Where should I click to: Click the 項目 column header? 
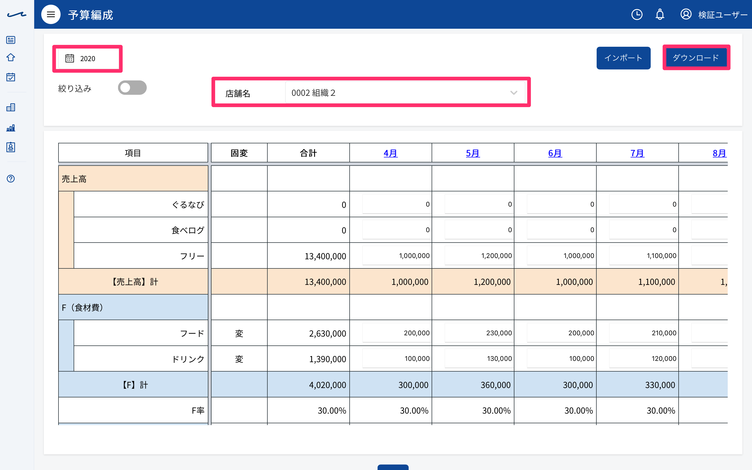click(x=133, y=153)
